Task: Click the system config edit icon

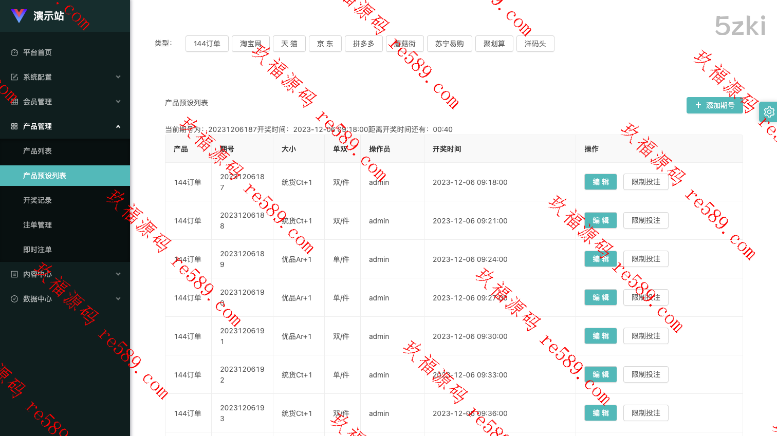Action: [14, 77]
